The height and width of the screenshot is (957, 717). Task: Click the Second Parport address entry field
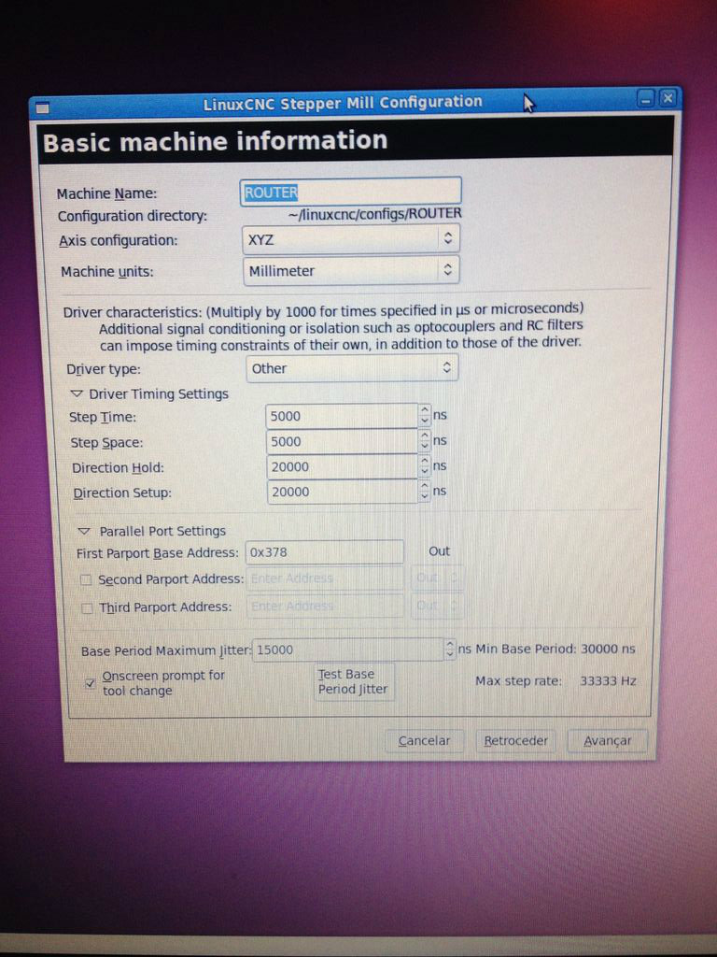[x=325, y=578]
